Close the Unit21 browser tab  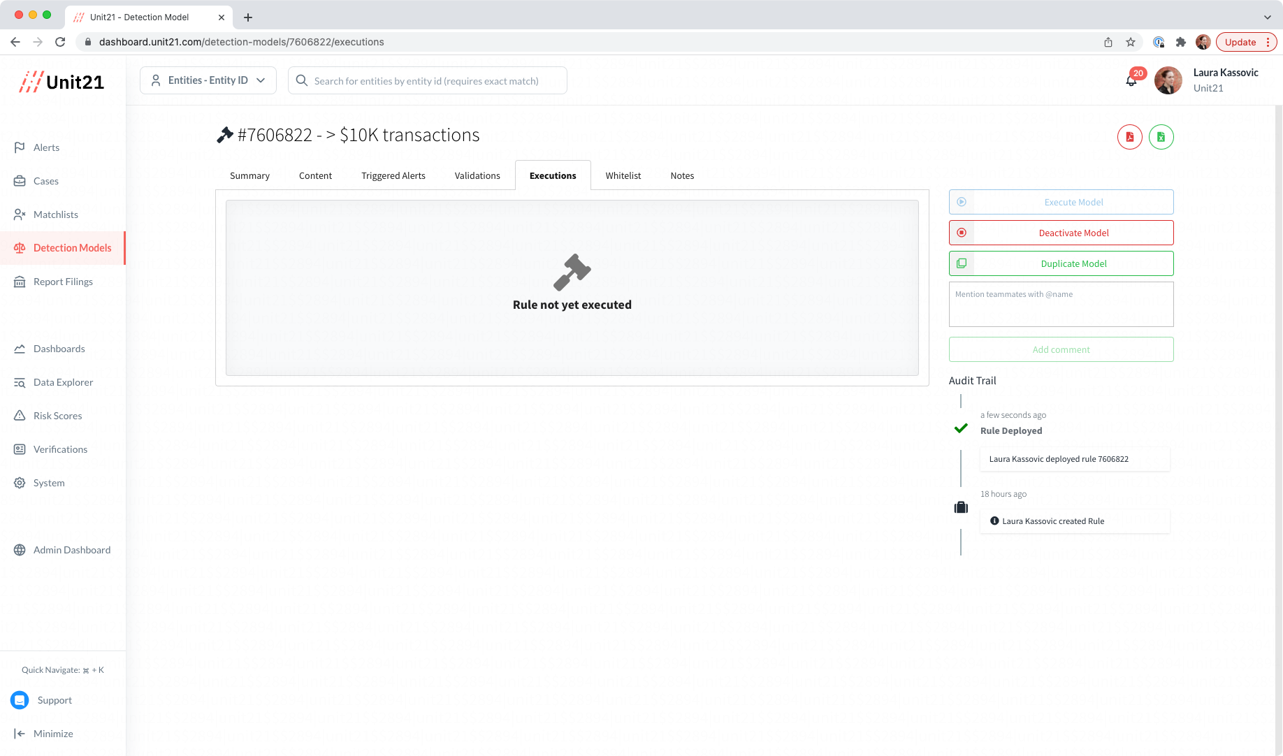point(222,17)
